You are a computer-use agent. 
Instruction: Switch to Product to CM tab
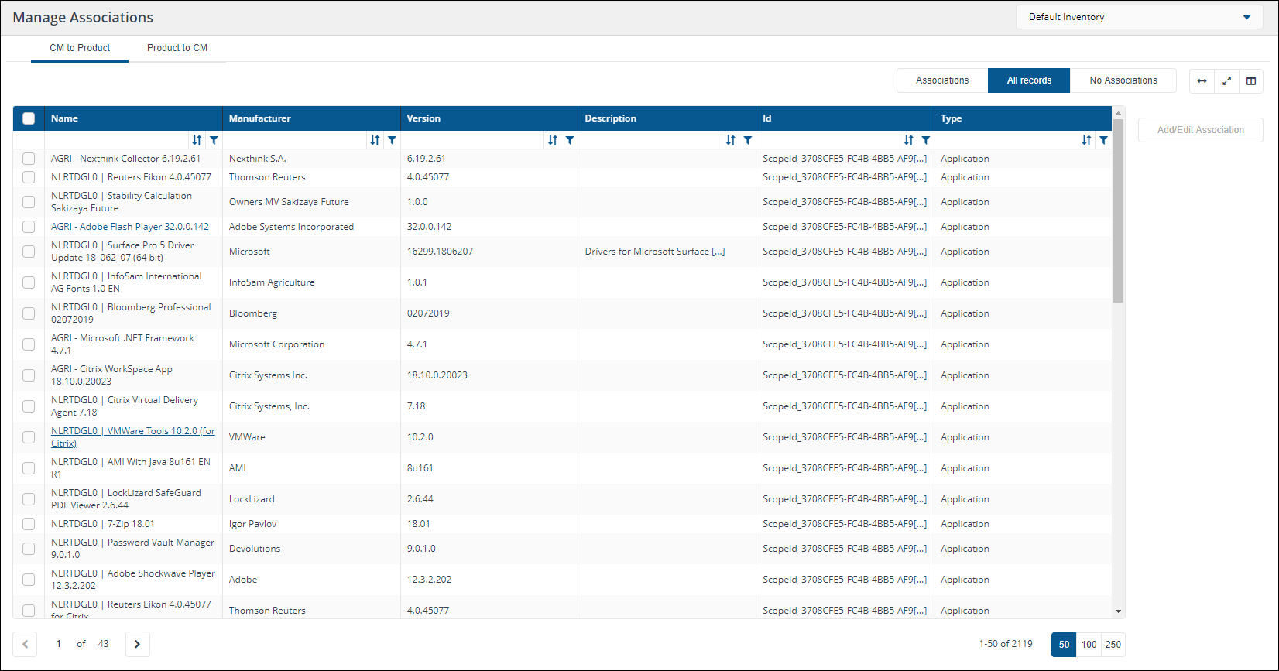click(x=177, y=48)
